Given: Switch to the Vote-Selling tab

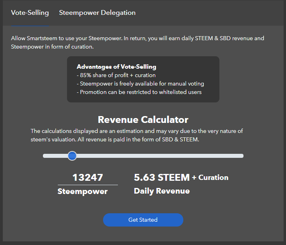Looking at the screenshot, I should click(30, 13).
